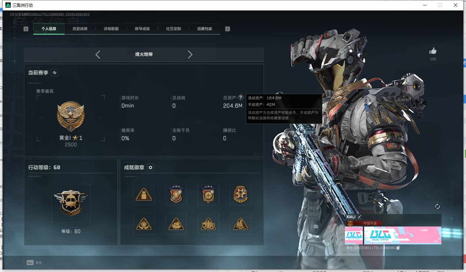Viewport: 466px width, 272px height.
Task: Select the shield badge with the gem emblem
Action: 176,194
